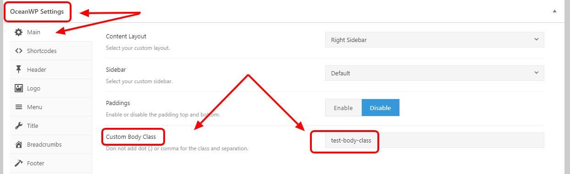Viewport: 570px width, 174px height.
Task: Click the Header pin icon
Action: pos(19,69)
